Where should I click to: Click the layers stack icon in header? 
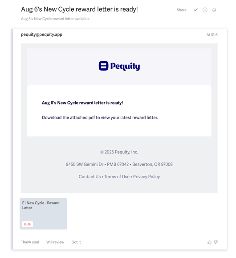pyautogui.click(x=214, y=10)
